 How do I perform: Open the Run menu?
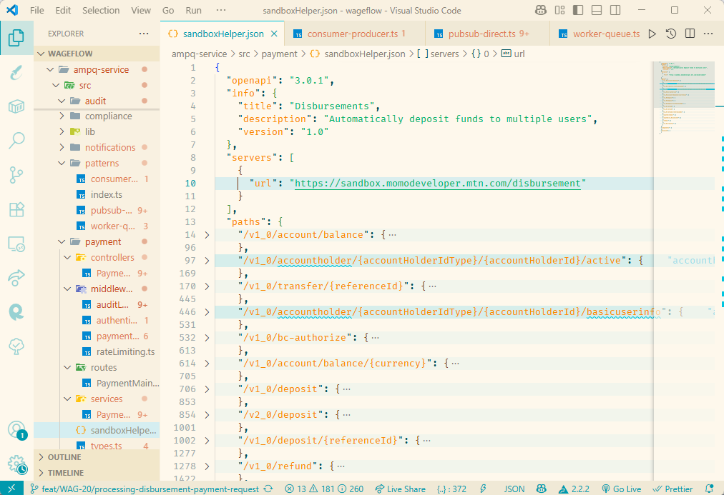(193, 10)
